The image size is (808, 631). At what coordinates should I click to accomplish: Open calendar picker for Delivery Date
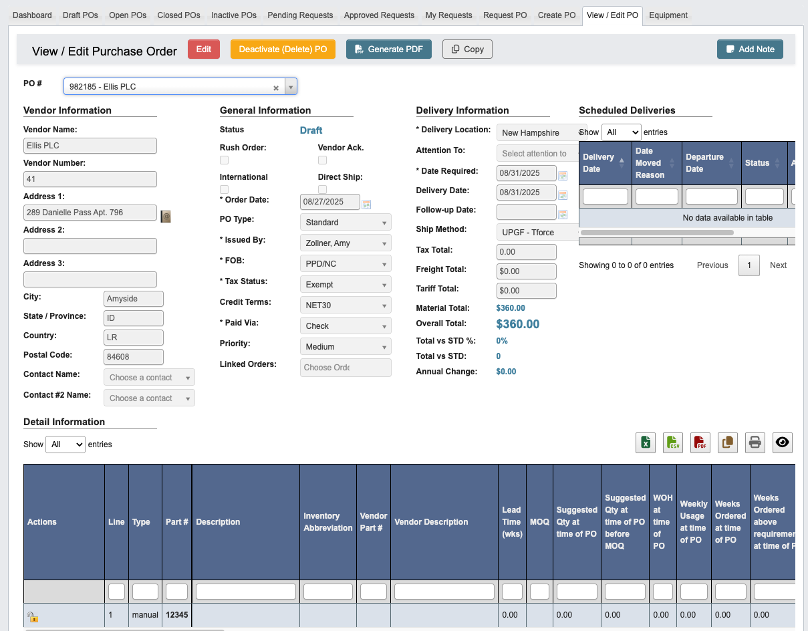(563, 195)
